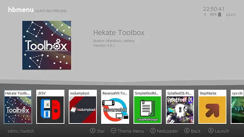Open the Y NetLoader option

point(164,131)
